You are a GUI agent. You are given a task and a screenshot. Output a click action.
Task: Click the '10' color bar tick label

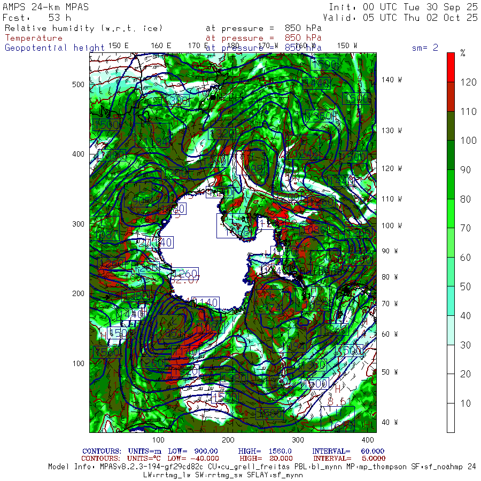[466, 404]
